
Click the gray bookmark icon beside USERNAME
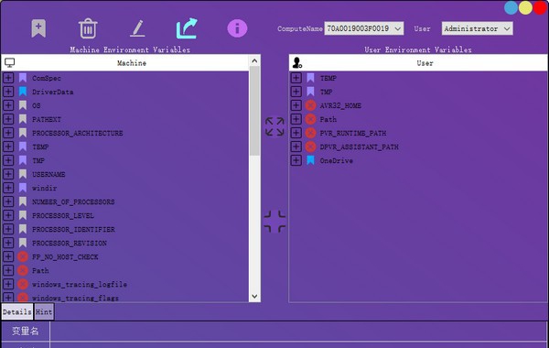(23, 174)
